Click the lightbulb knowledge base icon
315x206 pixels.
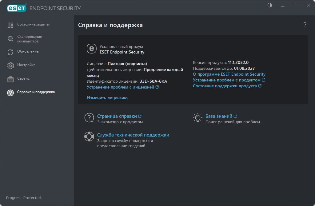pos(197,118)
